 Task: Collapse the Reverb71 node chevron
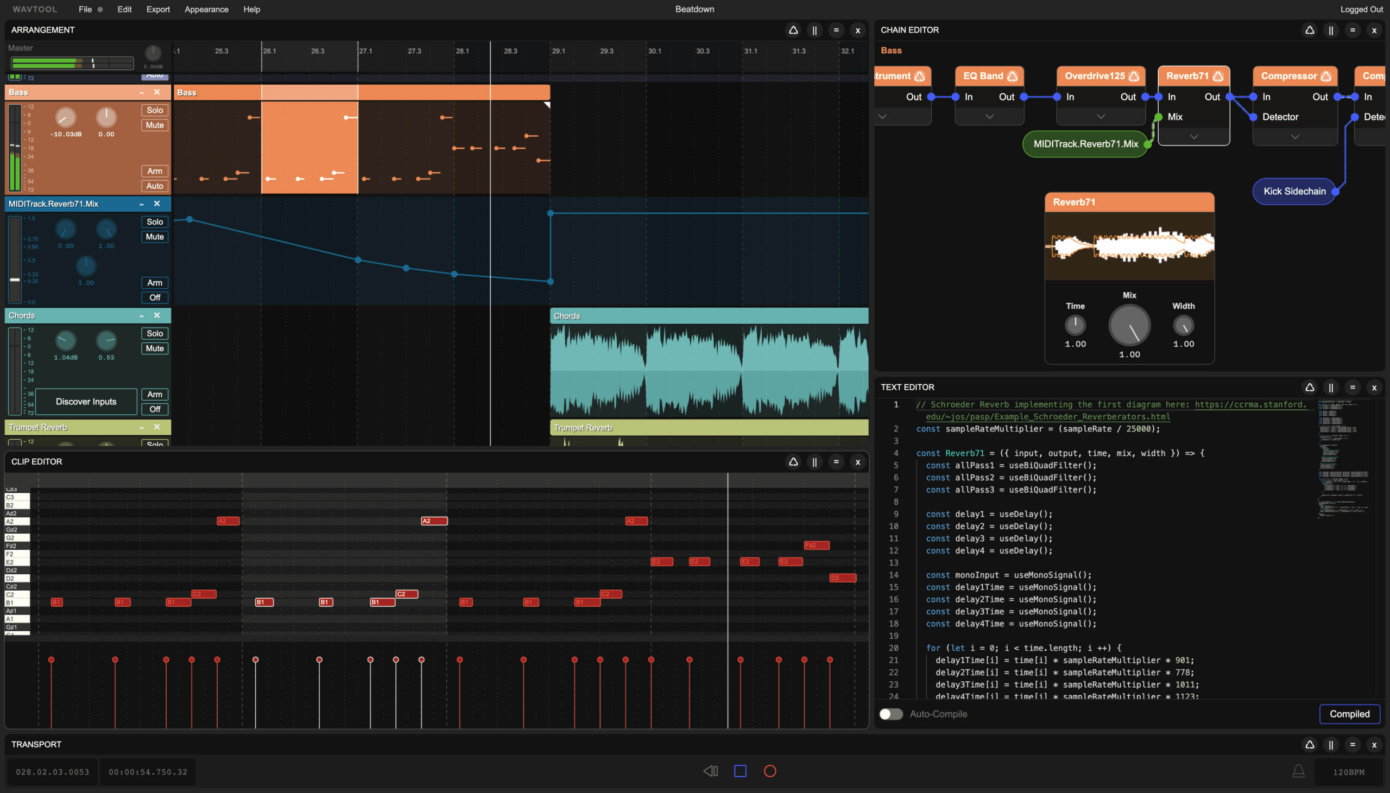pos(1194,137)
